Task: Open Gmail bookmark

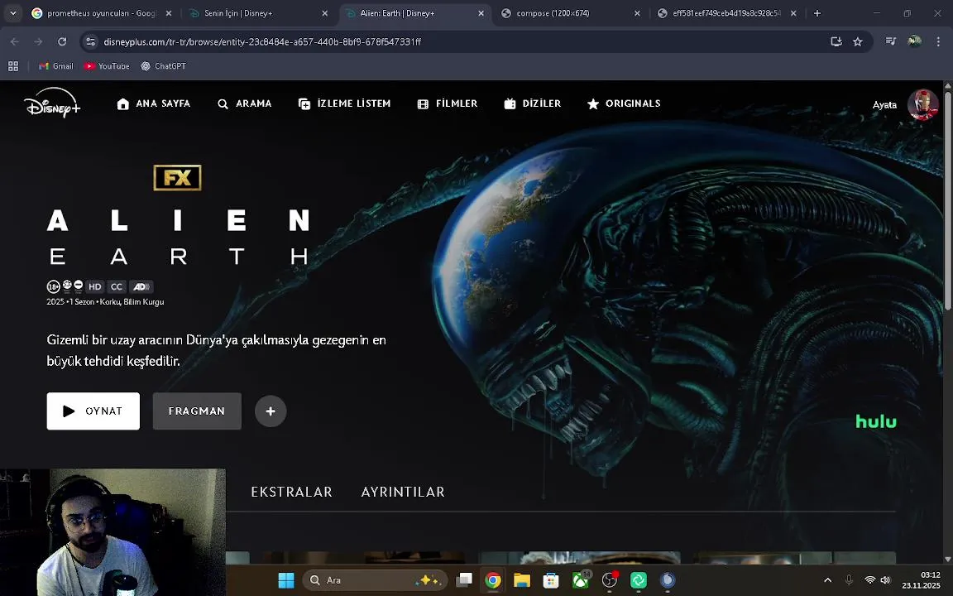Action: tap(56, 66)
